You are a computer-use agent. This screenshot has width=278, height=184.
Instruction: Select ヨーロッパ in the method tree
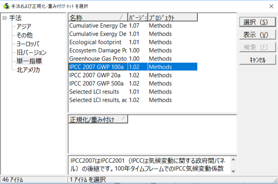28,44
